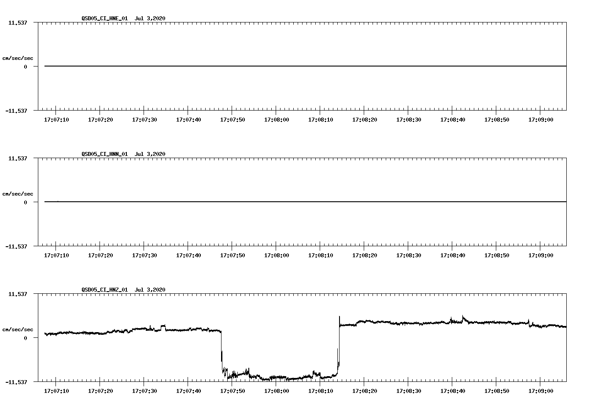The height and width of the screenshot is (407, 598).
Task: Click the -11.537 minimum label on HNN plot
Action: pos(16,246)
